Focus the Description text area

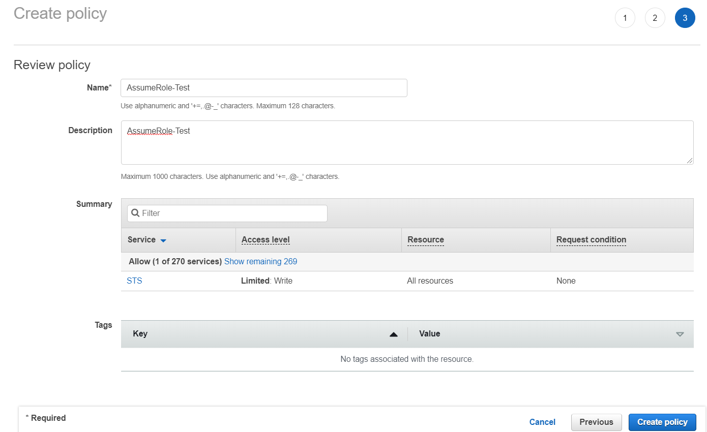click(x=407, y=142)
